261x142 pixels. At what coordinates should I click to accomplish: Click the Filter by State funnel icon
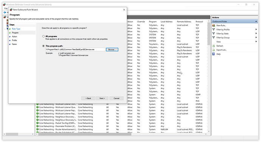[214, 33]
